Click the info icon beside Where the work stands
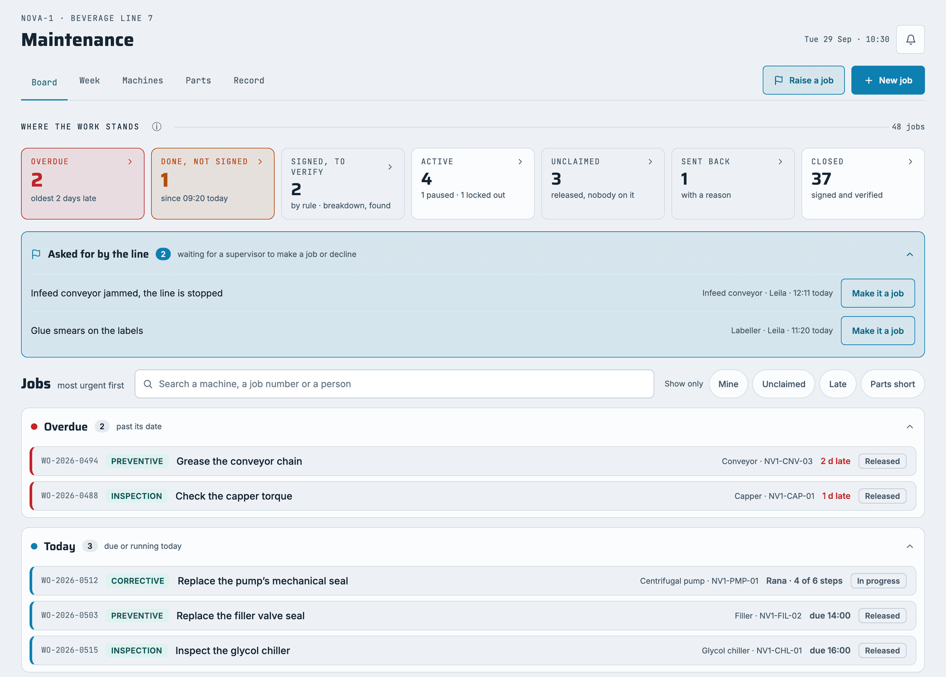The height and width of the screenshot is (677, 946). click(157, 127)
